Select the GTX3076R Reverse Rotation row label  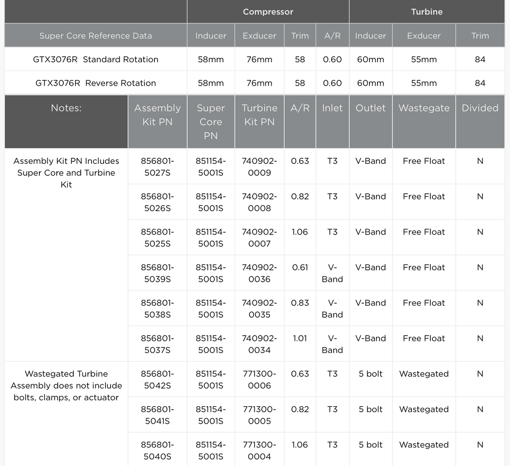pos(96,83)
